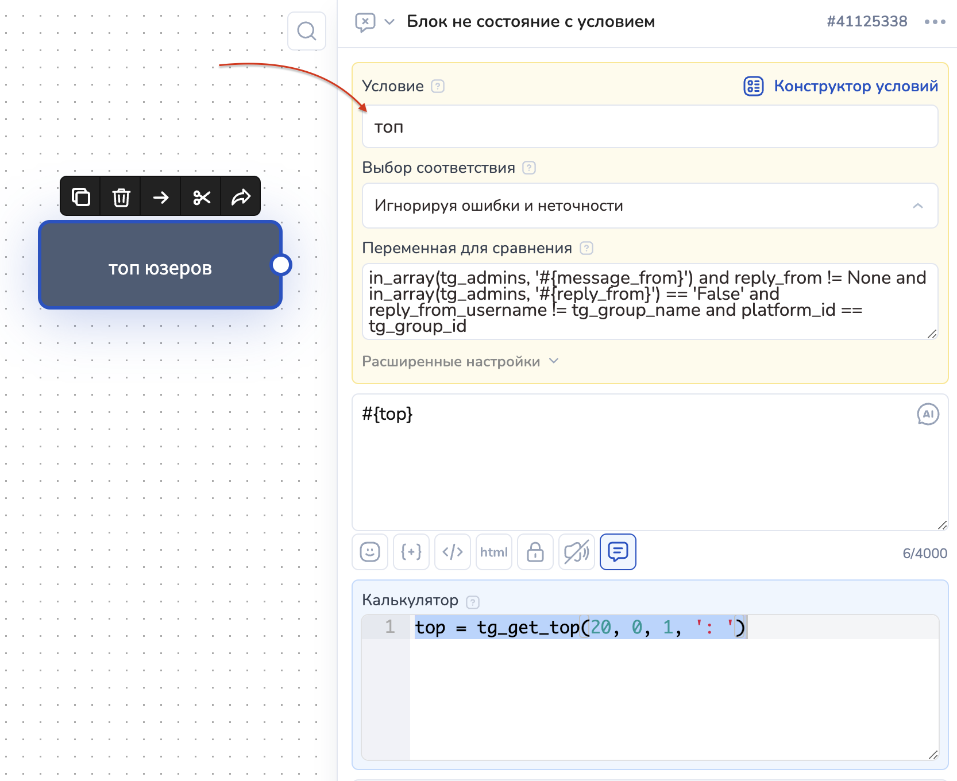
Task: Toggle the lock protection button
Action: point(535,552)
